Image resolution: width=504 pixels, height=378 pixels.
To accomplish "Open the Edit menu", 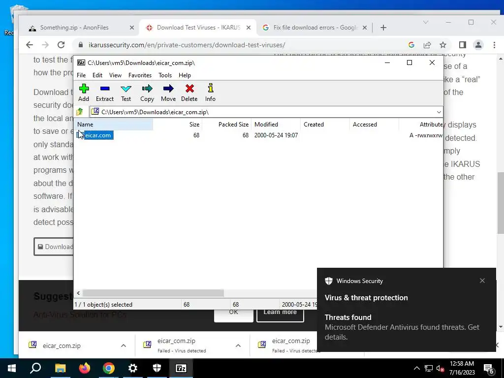I will (x=97, y=75).
